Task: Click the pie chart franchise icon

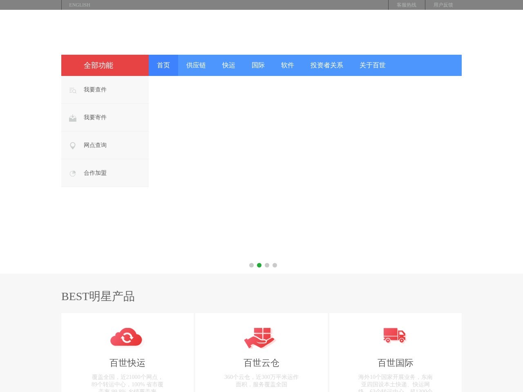Action: (73, 174)
